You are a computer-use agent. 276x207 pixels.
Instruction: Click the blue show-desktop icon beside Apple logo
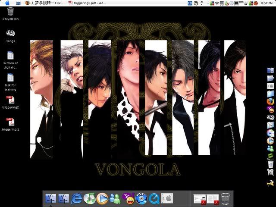18,3
